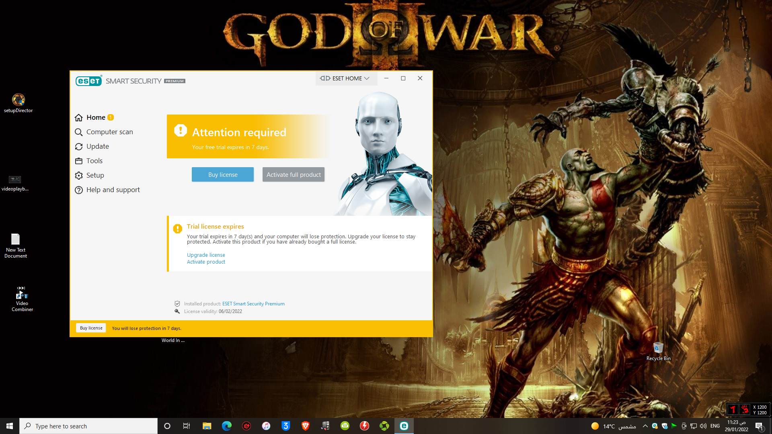Click Activate full product button
Screen dimensions: 772x434
[294, 174]
